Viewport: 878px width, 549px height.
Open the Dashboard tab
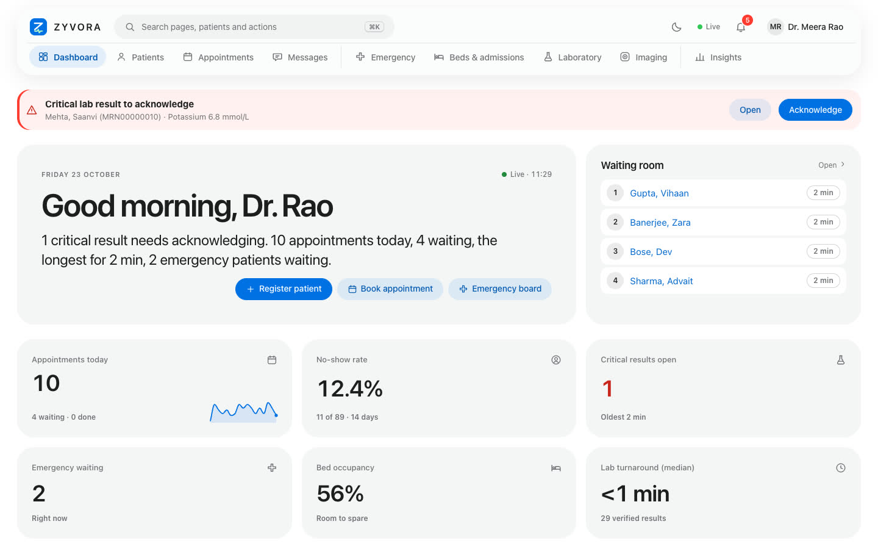pyautogui.click(x=68, y=57)
